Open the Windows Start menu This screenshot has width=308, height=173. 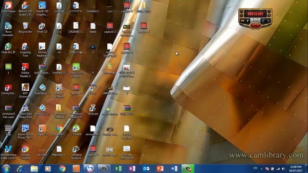6,169
